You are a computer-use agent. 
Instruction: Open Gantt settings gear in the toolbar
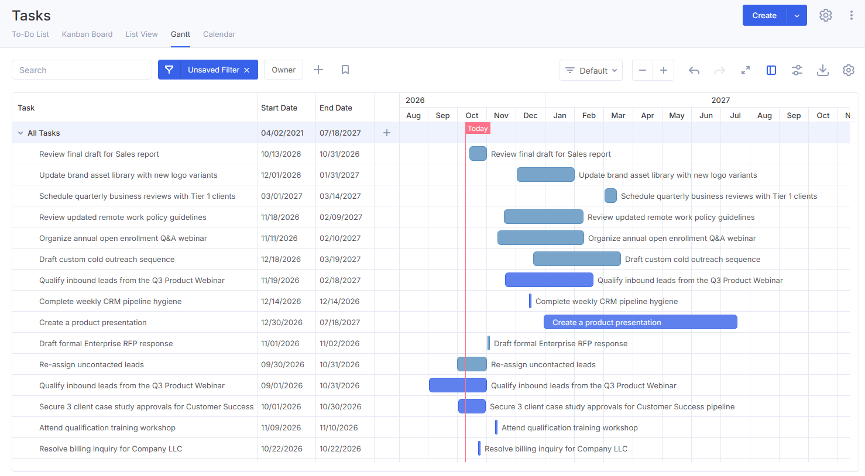(x=849, y=70)
